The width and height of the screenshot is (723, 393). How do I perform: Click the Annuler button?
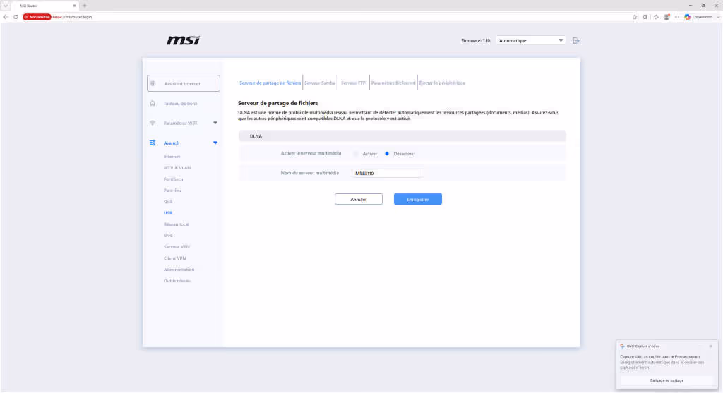point(358,199)
